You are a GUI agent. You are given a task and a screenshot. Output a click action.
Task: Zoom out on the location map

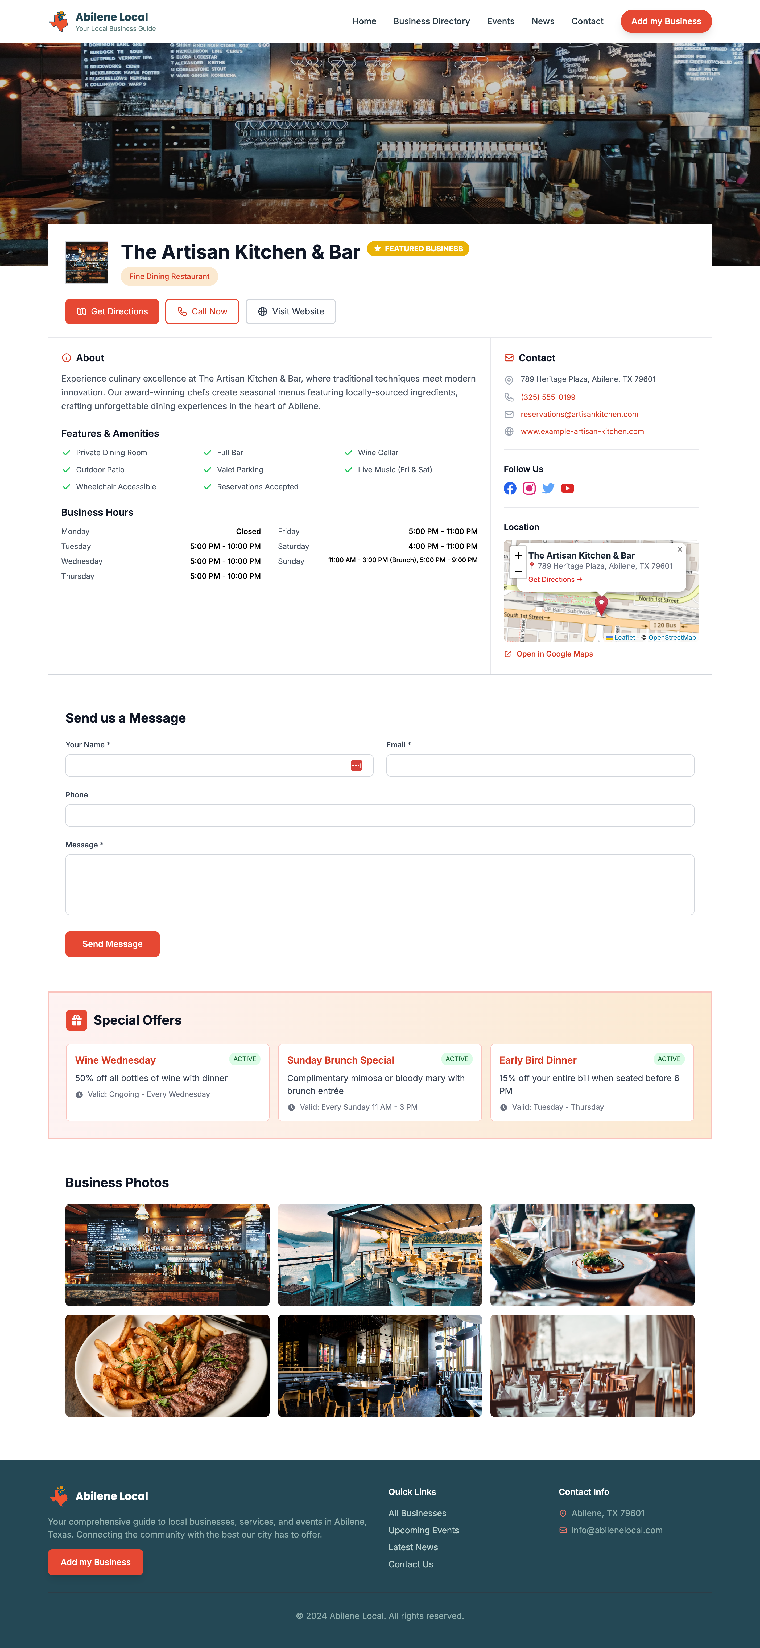pyautogui.click(x=518, y=571)
